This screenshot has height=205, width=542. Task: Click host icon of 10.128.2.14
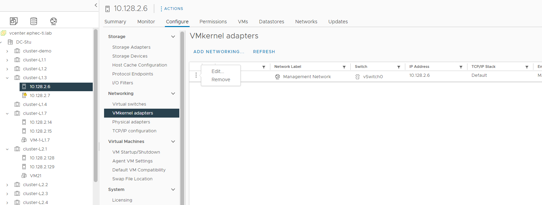click(24, 122)
